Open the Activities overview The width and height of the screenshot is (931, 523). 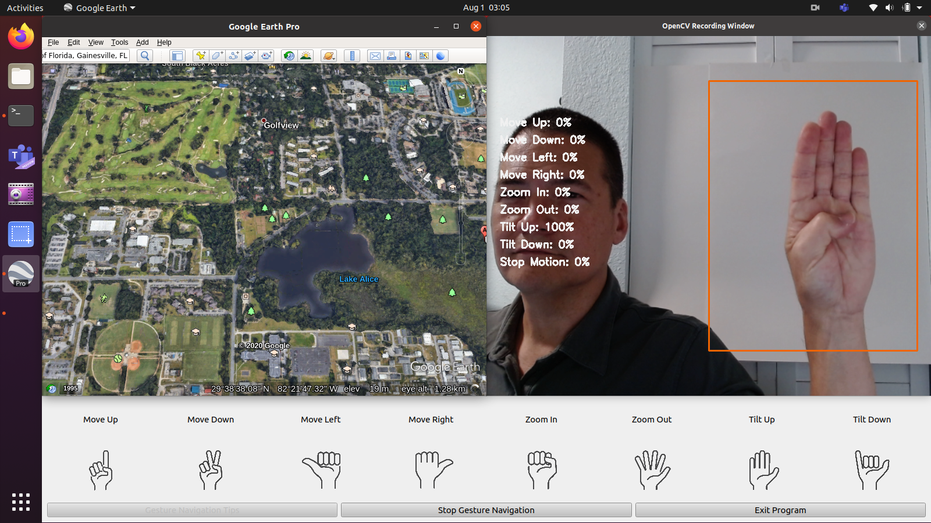[25, 8]
